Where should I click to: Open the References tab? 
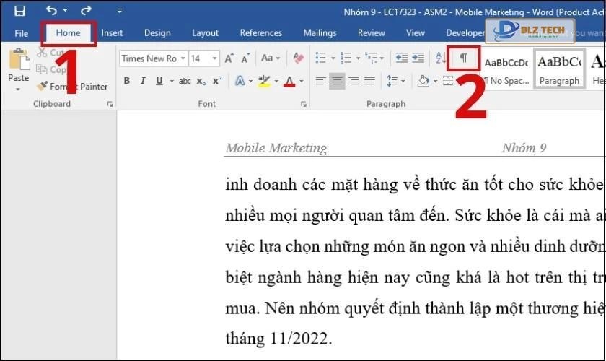coord(260,33)
